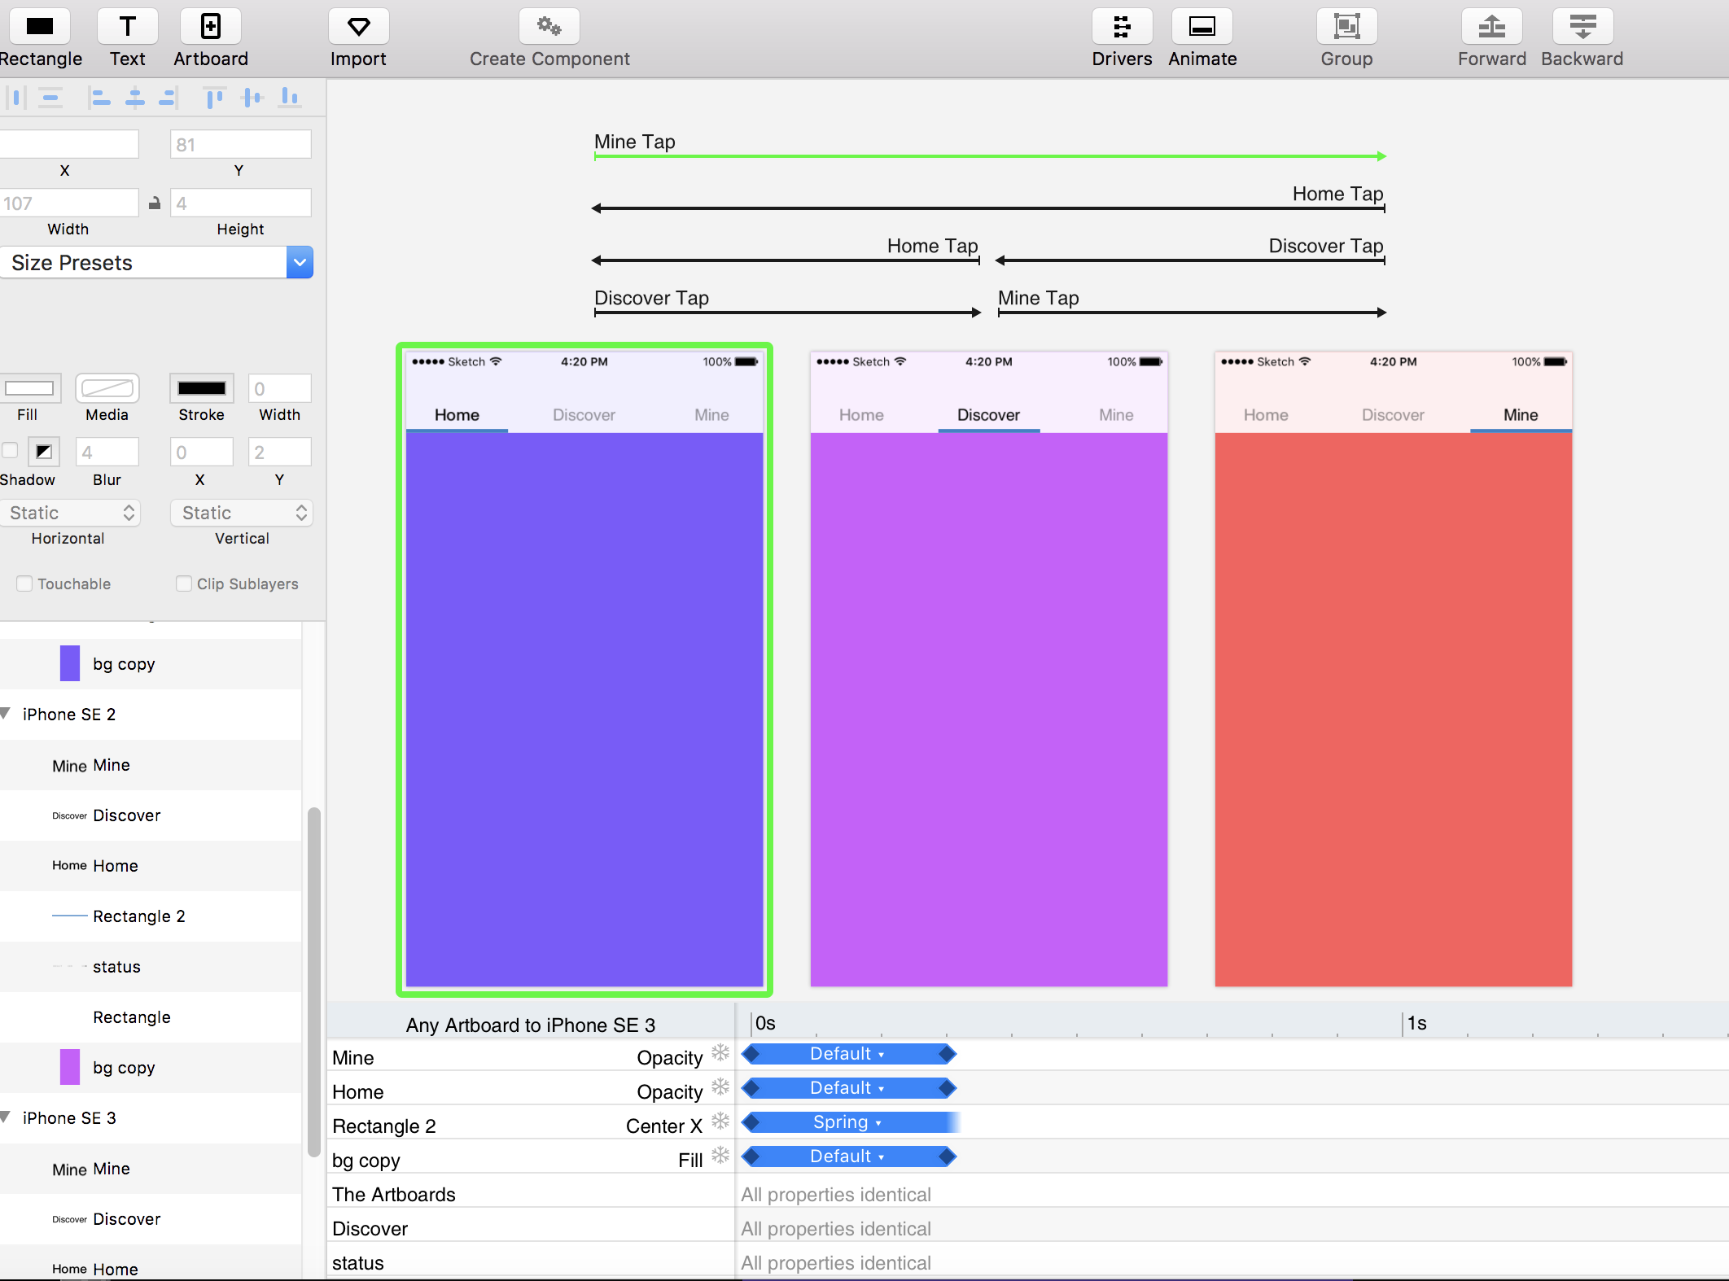Align layers to vertical center
Screen dimensions: 1729x1281
pos(252,98)
